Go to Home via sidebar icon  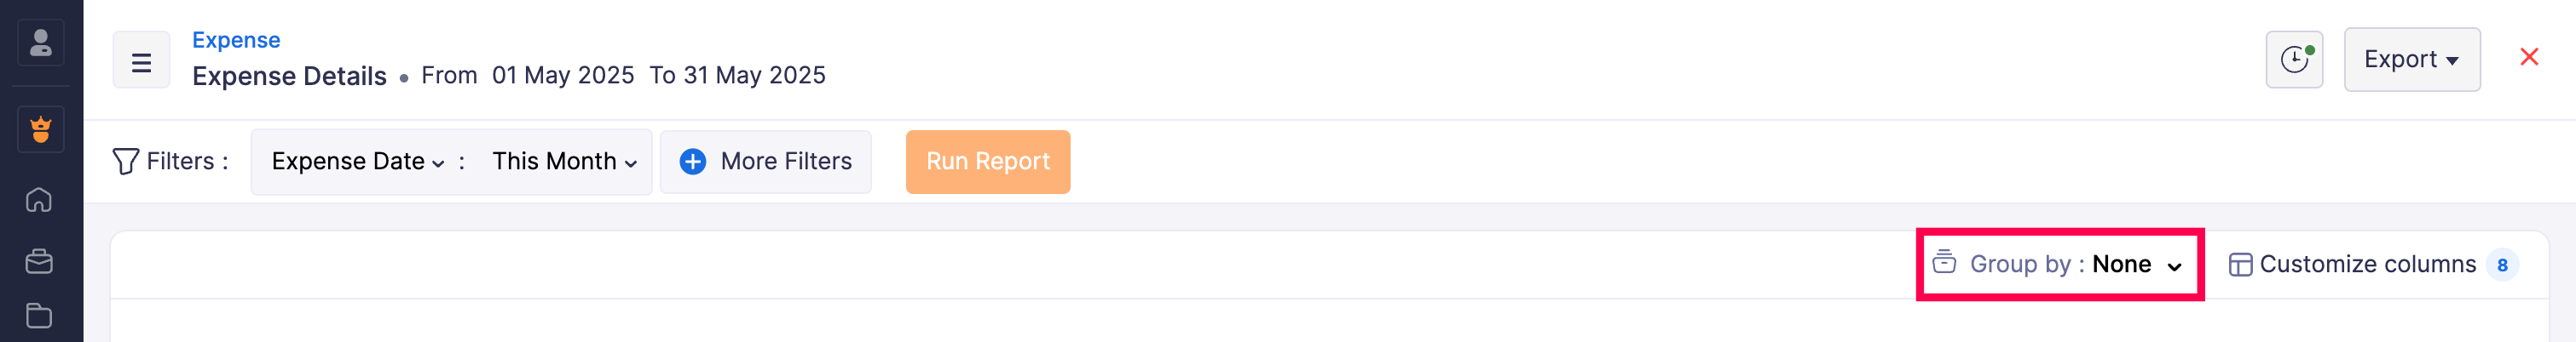[x=39, y=201]
